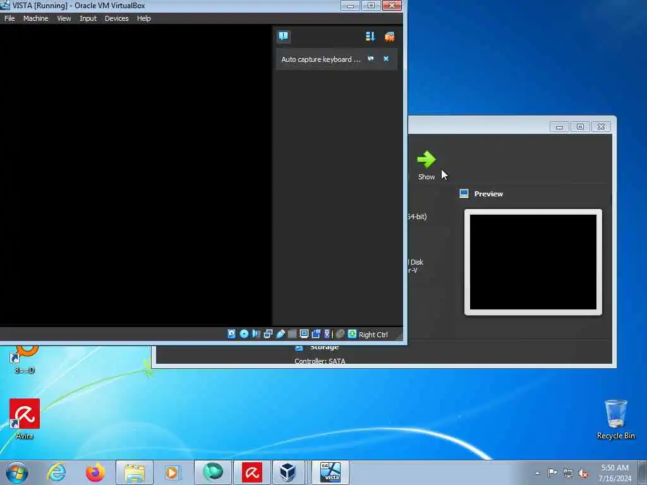The height and width of the screenshot is (485, 647).
Task: Click the small icon beside the notification's close X
Action: 370,59
